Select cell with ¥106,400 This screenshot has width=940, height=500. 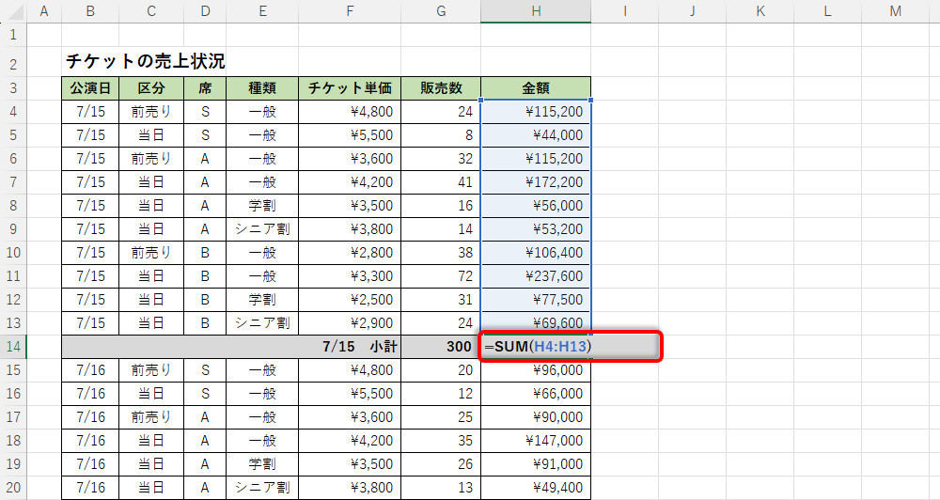(x=536, y=253)
